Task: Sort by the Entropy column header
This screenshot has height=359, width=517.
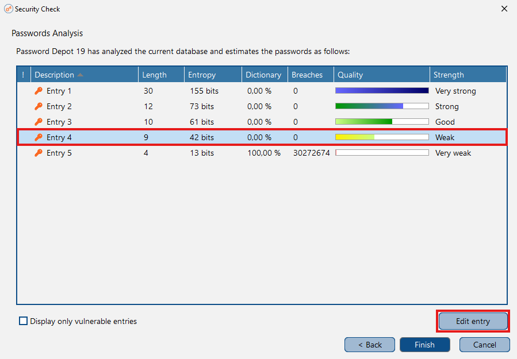Action: click(213, 75)
